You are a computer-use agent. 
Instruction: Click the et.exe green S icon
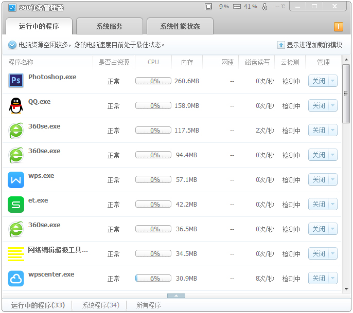16,205
